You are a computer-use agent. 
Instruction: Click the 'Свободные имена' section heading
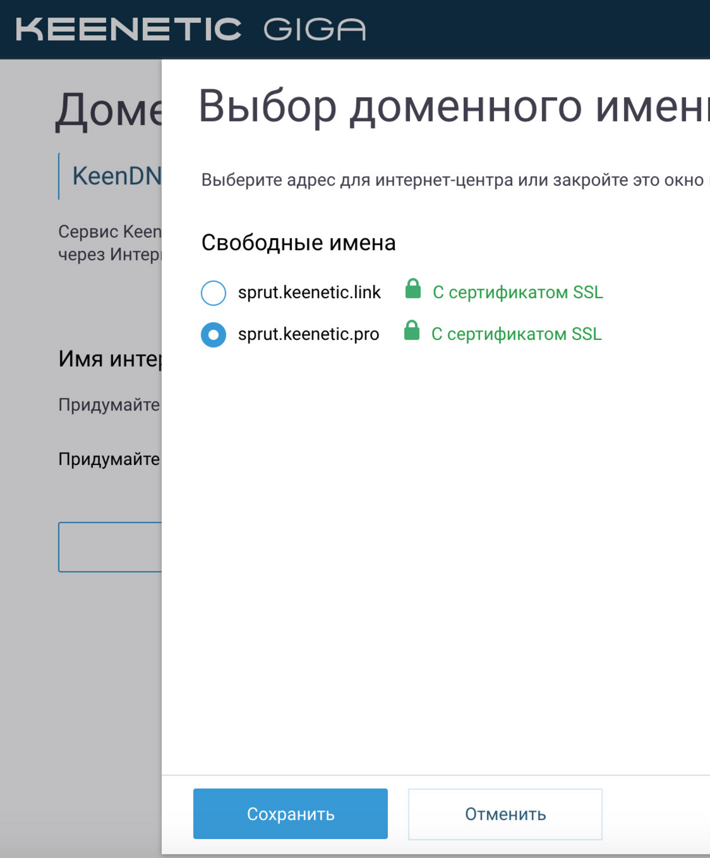(298, 243)
